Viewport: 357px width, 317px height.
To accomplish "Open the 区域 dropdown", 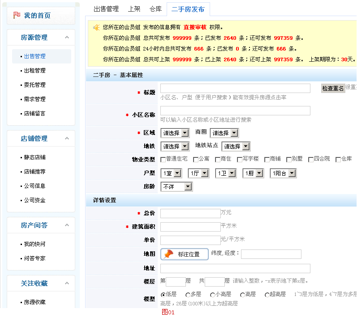I will [x=174, y=133].
